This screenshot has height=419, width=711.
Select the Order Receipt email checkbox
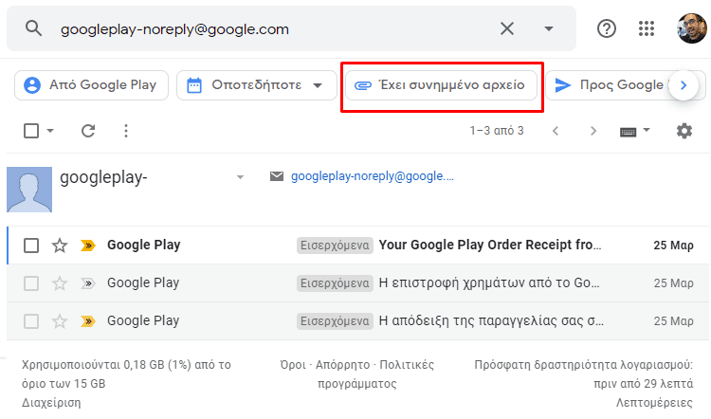(x=31, y=246)
